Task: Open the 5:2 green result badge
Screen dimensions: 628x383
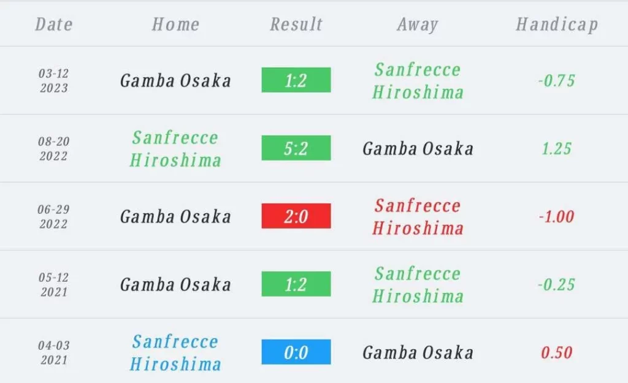Action: (x=296, y=148)
